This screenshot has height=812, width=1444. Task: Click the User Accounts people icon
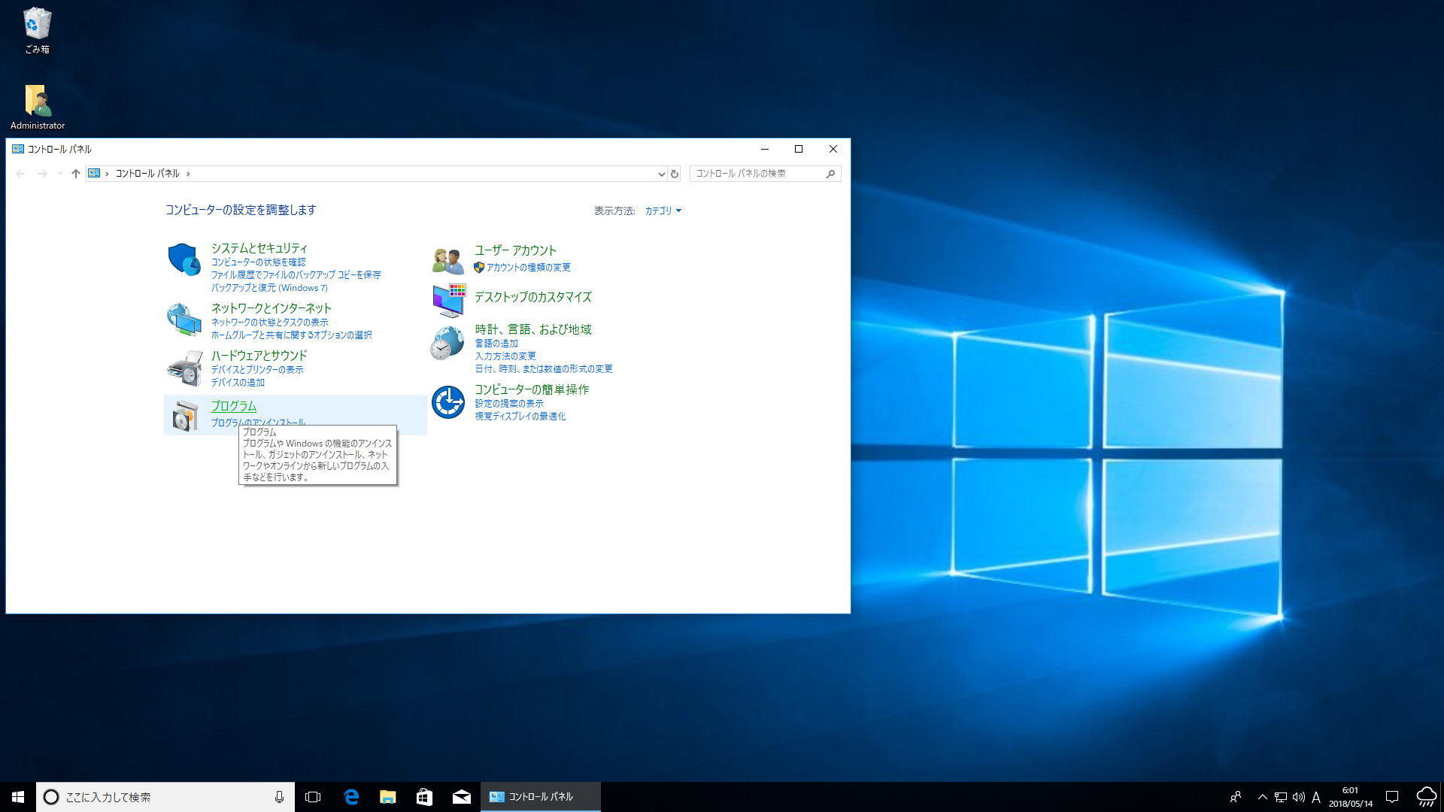pyautogui.click(x=447, y=260)
